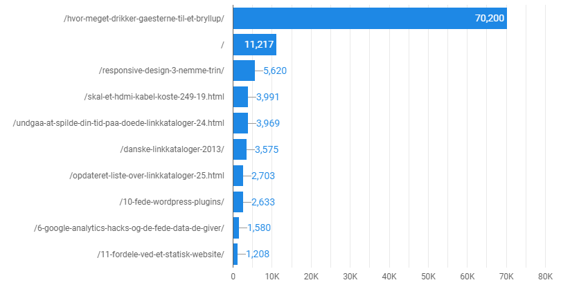The image size is (570, 287).
Task: Click the /6-google-analytics-hacks-og-de-fede-data-de-giver/ label
Action: pos(129,228)
